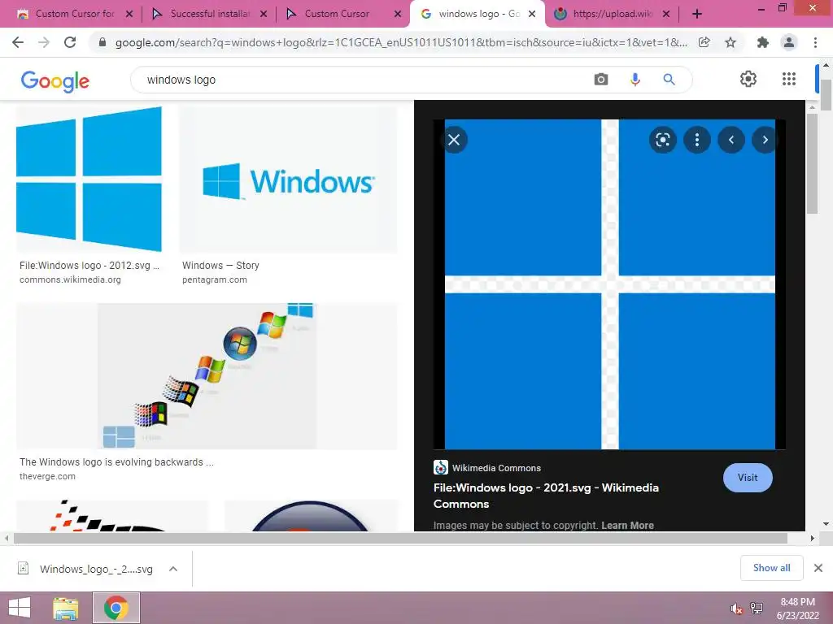
Task: Open the logo evolution thumbnail
Action: pyautogui.click(x=207, y=376)
